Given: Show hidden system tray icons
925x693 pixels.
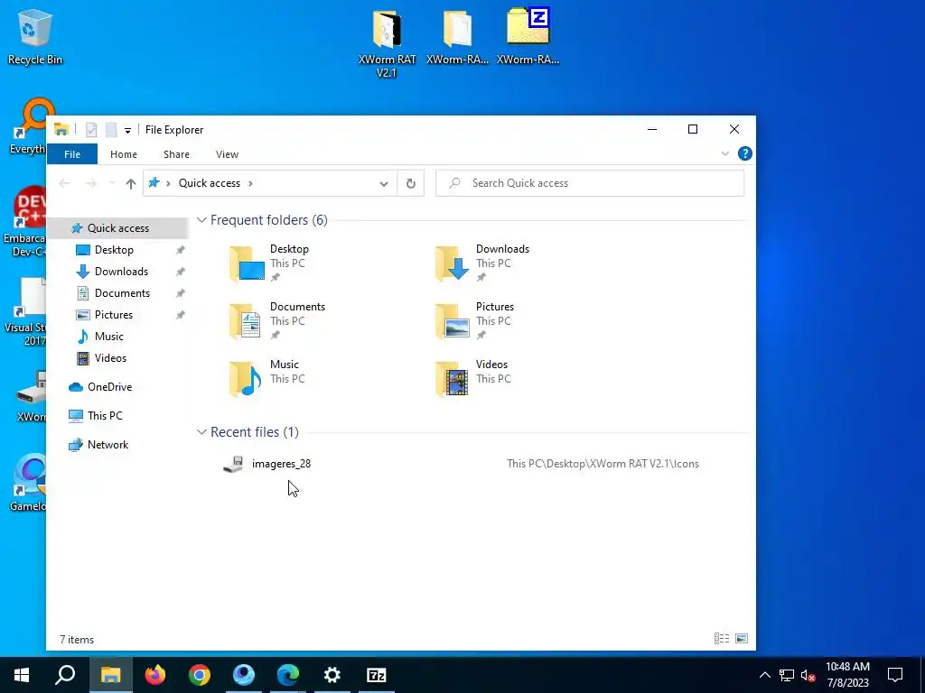Looking at the screenshot, I should click(764, 675).
